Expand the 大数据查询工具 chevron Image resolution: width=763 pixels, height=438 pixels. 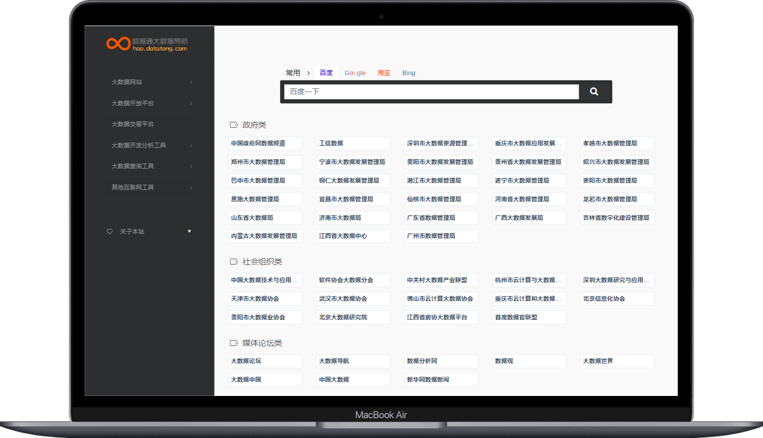coord(191,167)
